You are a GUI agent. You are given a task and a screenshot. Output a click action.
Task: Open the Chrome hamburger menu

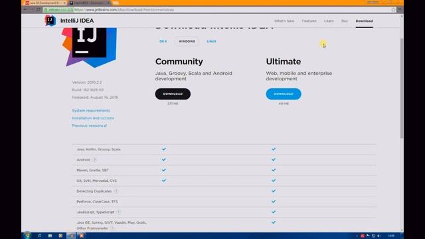pyautogui.click(x=400, y=10)
